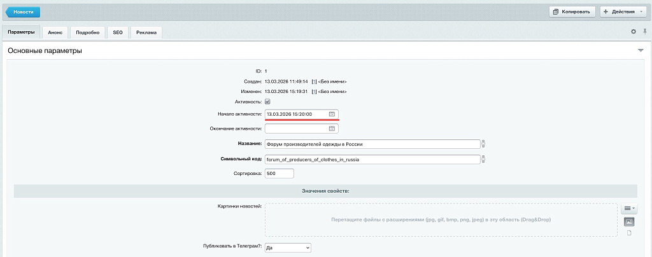This screenshot has height=257, width=652.
Task: Click the link icon beside Символьный код field
Action: coord(483,159)
